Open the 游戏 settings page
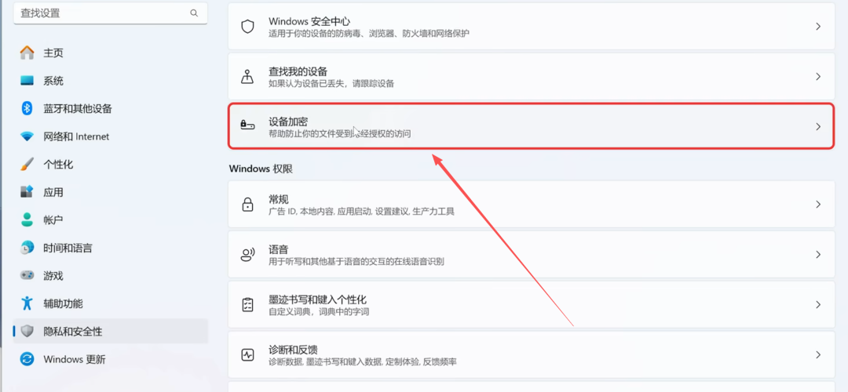The width and height of the screenshot is (848, 392). (53, 276)
